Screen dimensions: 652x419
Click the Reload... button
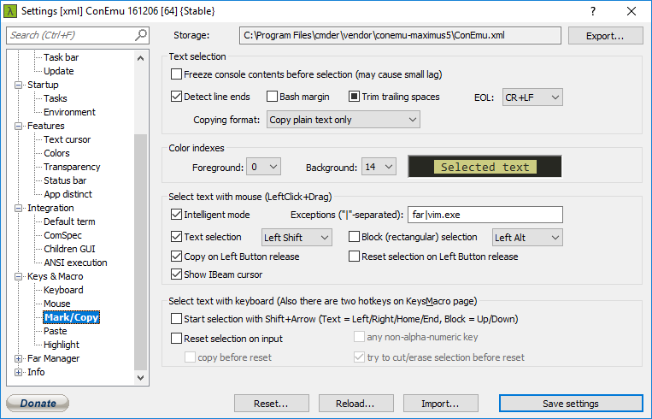pos(356,404)
